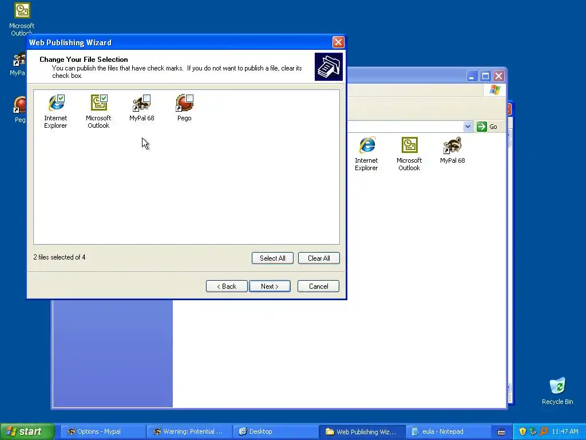Click the keyboard icon in the taskbar

pos(501,432)
